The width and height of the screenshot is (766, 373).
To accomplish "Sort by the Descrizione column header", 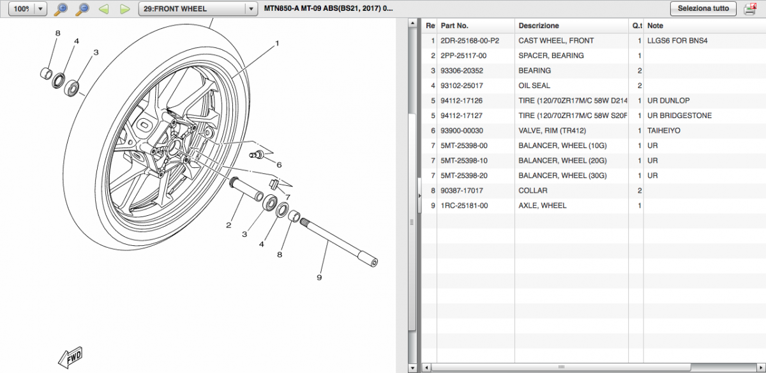I will pyautogui.click(x=571, y=26).
